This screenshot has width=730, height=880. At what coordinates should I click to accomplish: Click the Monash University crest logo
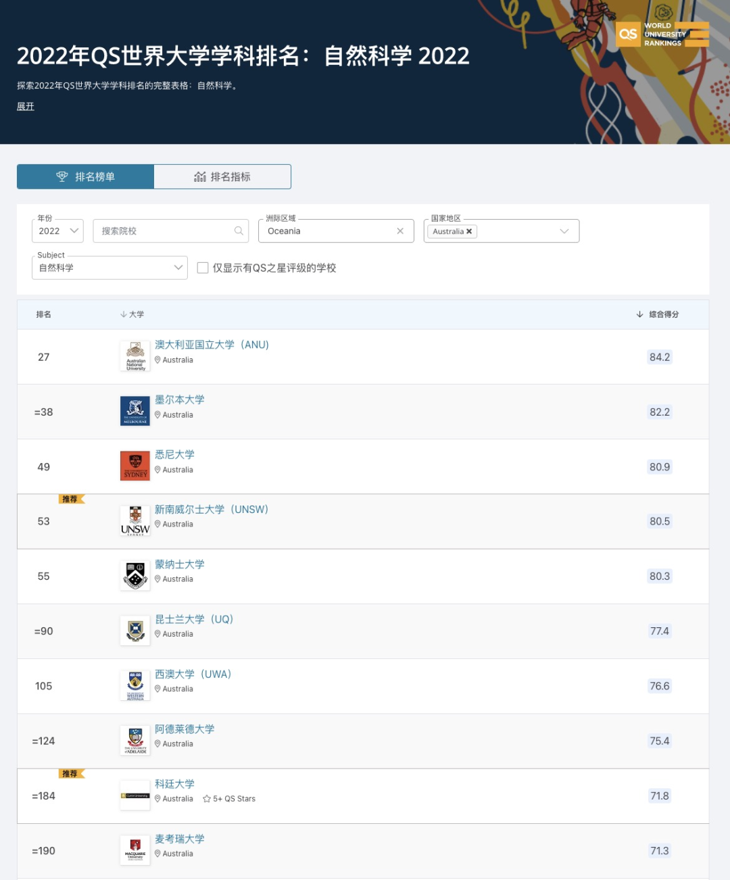pos(135,575)
